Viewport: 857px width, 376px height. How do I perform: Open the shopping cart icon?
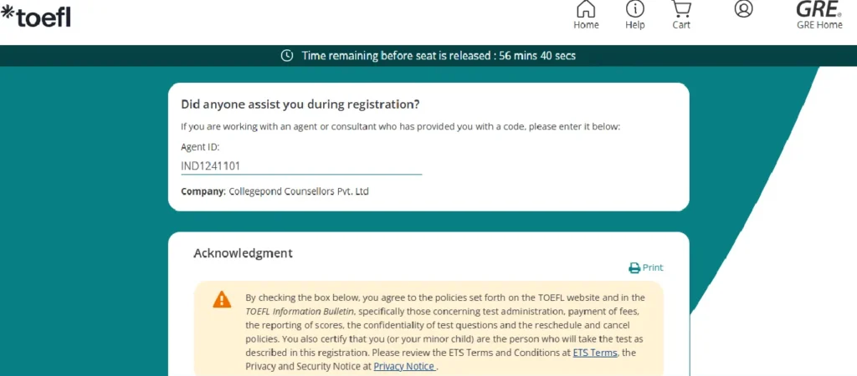click(681, 9)
